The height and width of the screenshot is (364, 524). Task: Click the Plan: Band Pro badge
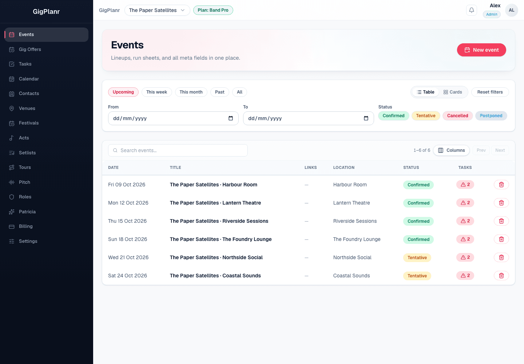[213, 10]
